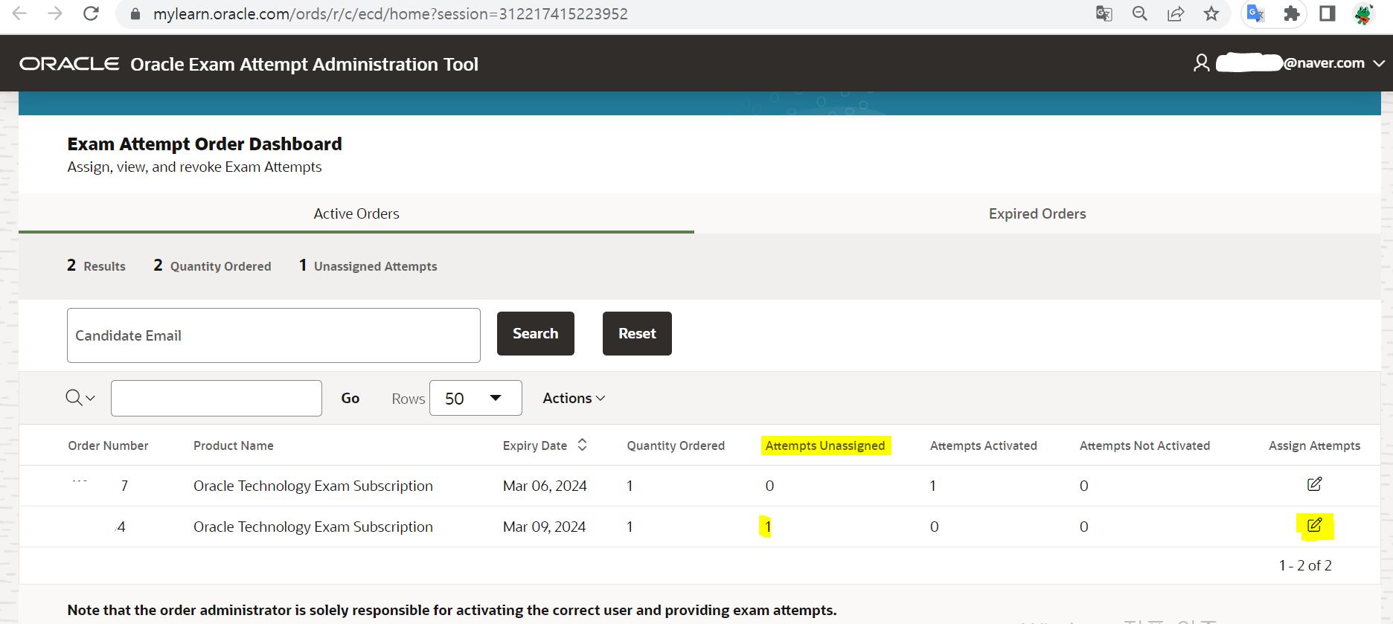Bookmark this page with the star icon

point(1211,13)
